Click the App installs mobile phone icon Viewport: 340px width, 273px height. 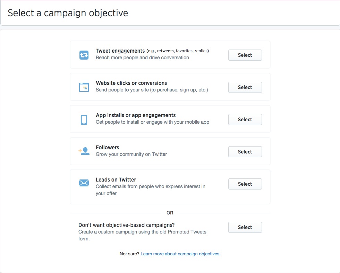click(84, 120)
